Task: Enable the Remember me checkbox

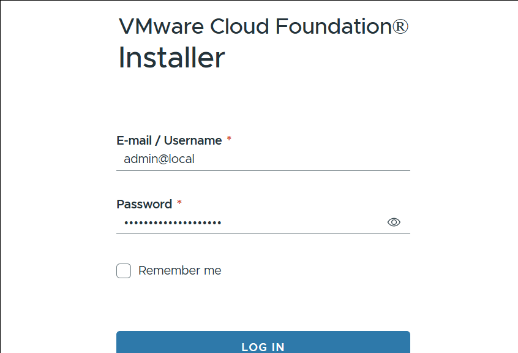Action: 124,271
